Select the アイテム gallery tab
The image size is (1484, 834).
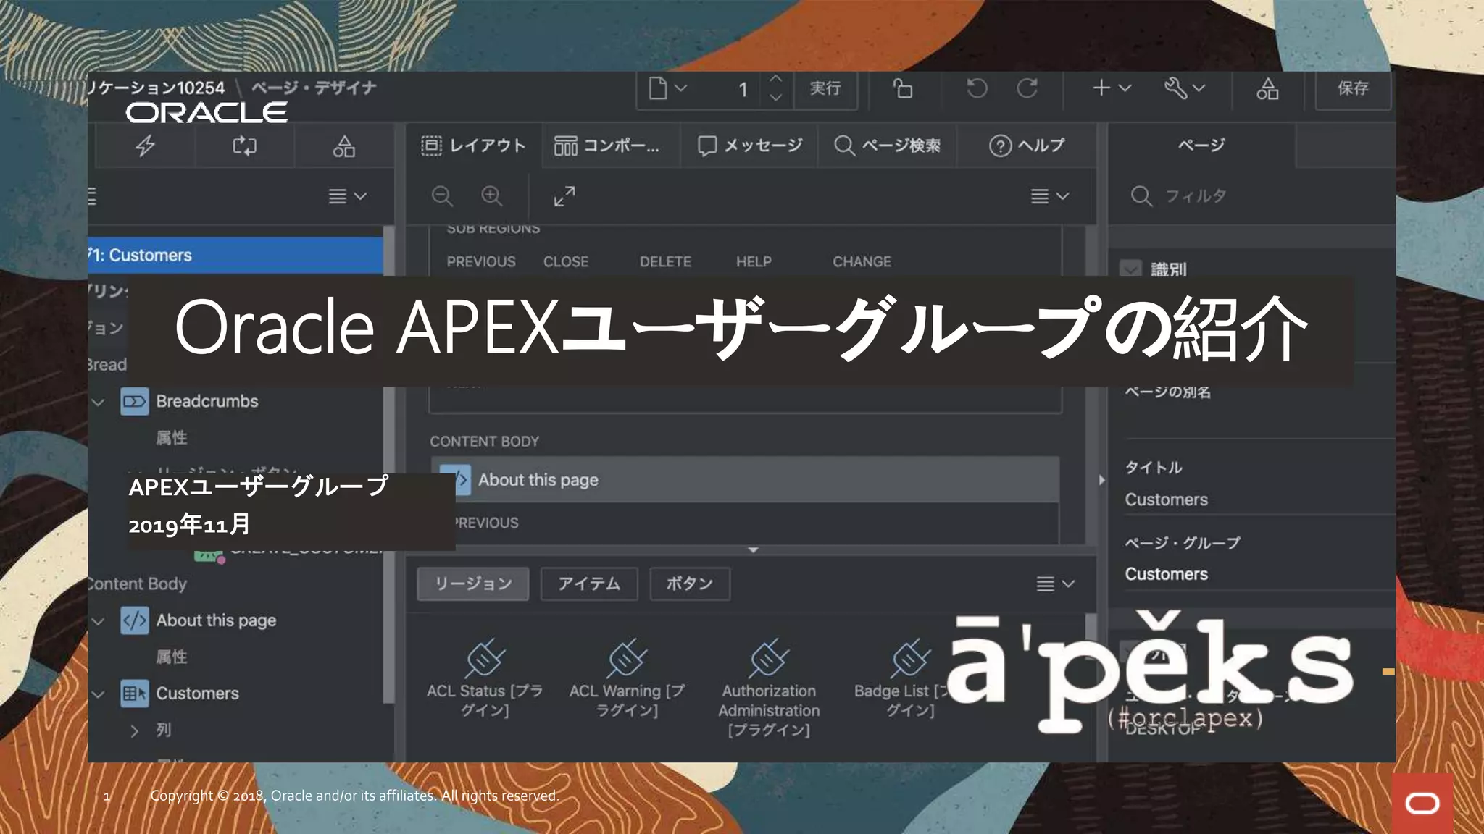point(589,584)
